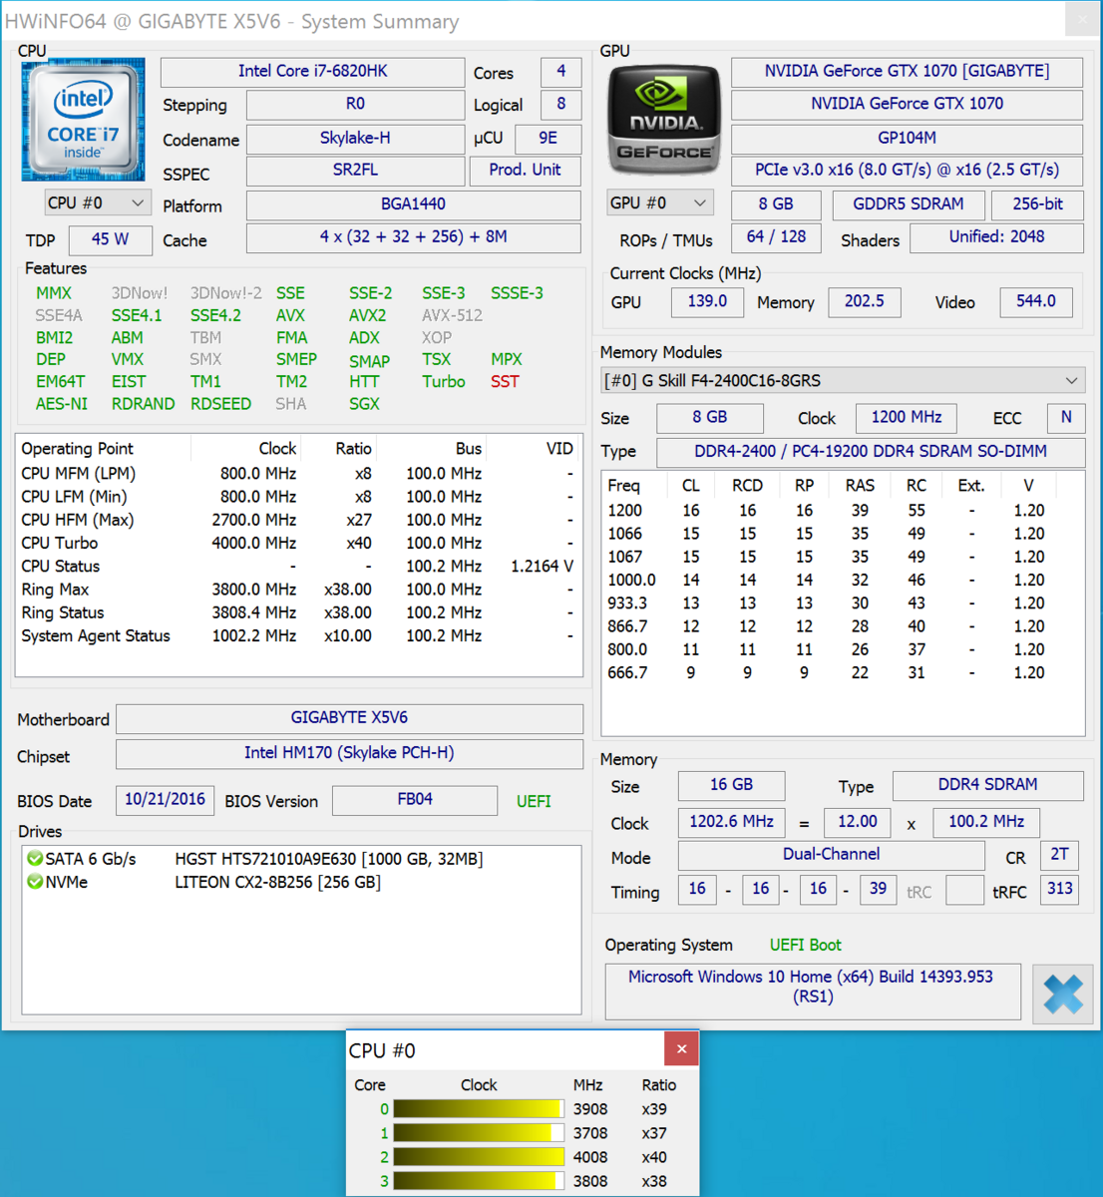Click the NVIDIA GeForce logo

(663, 121)
